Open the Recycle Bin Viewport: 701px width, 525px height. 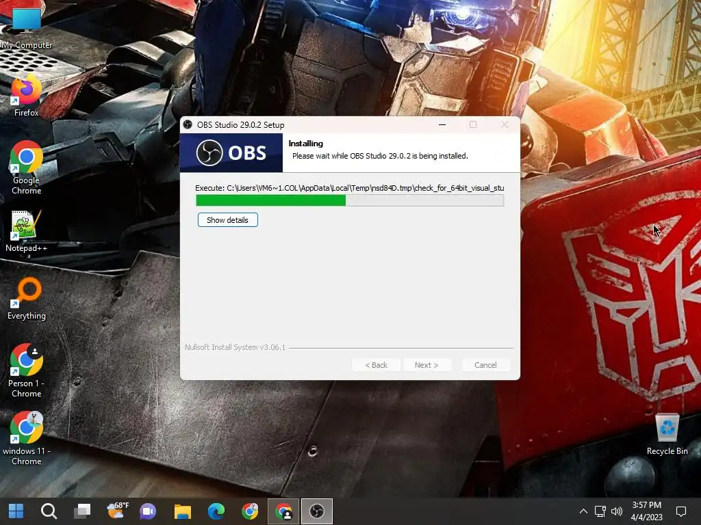tap(667, 434)
